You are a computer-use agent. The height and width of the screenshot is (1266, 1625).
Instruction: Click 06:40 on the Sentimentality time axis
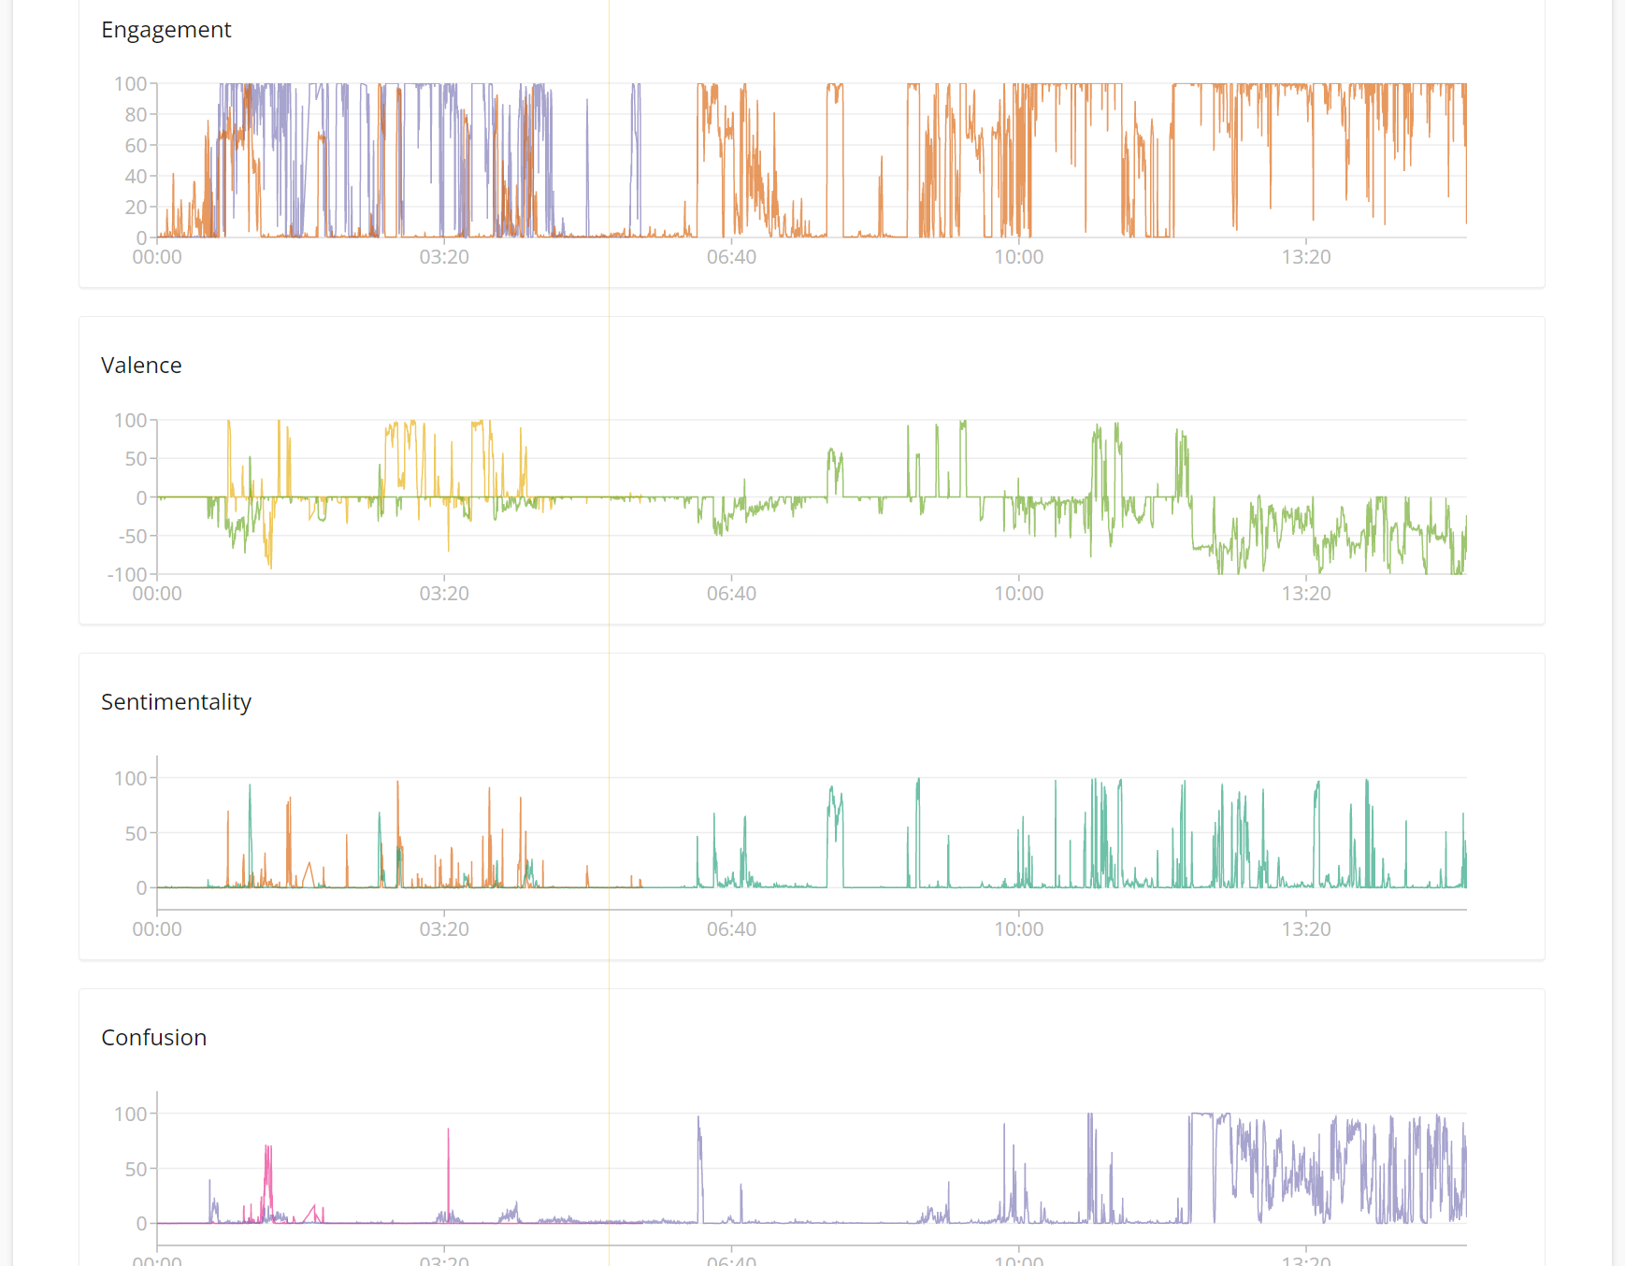pyautogui.click(x=731, y=929)
